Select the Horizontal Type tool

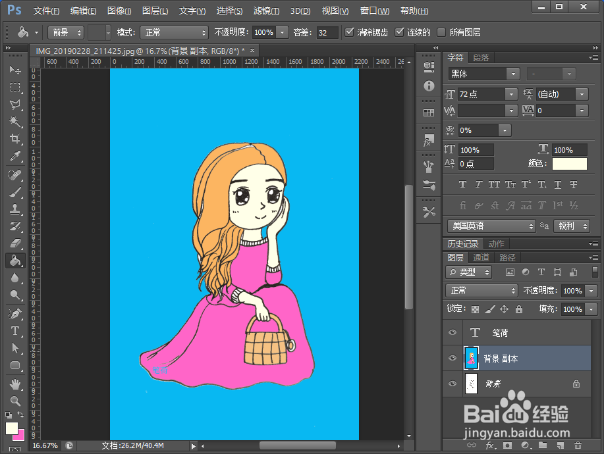15,331
